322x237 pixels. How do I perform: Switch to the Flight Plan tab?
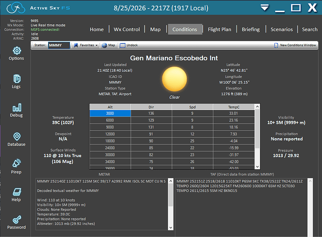click(x=219, y=29)
